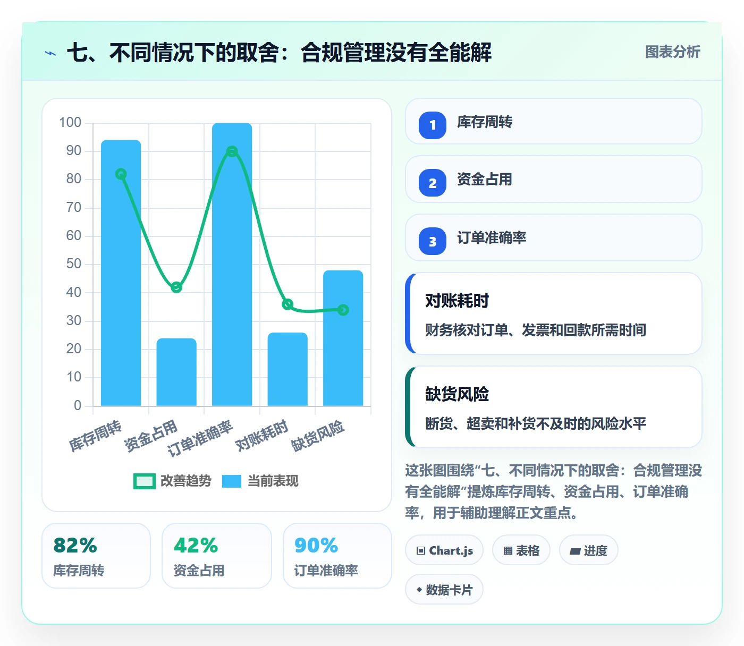Click the trend line point at 订单准确率
The height and width of the screenshot is (646, 744).
pyautogui.click(x=232, y=151)
